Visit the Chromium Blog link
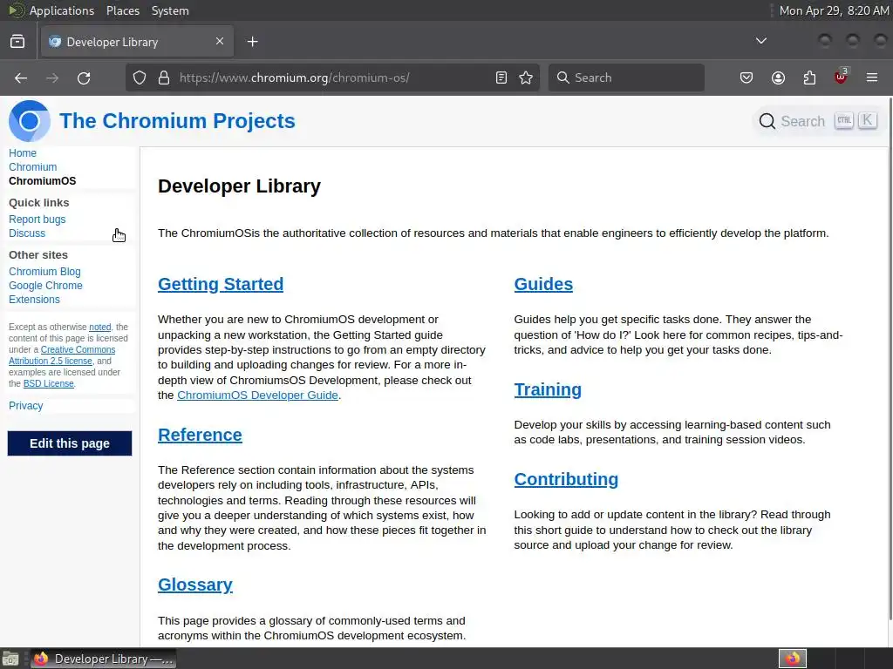893x669 pixels. (44, 272)
